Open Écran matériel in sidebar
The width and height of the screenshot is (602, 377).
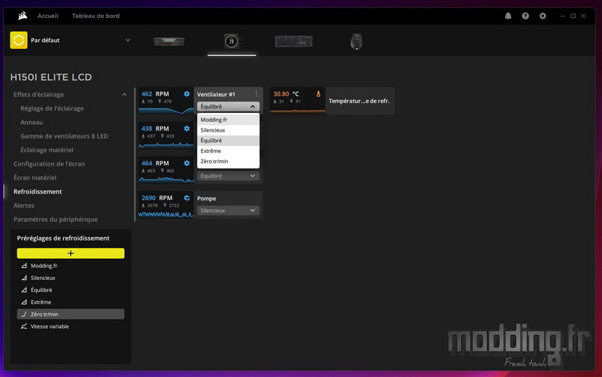point(35,178)
